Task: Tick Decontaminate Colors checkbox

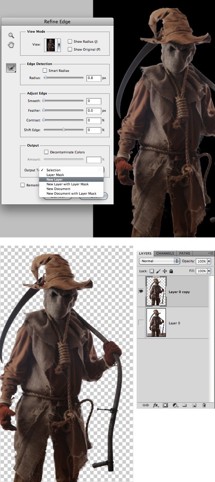Action: [46, 152]
